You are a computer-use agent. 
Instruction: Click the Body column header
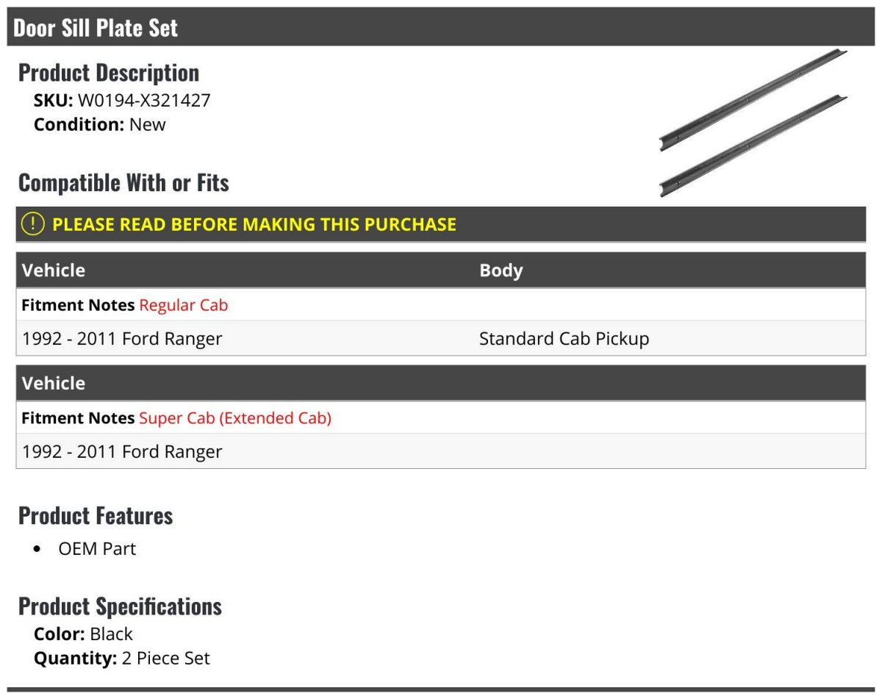pyautogui.click(x=501, y=270)
